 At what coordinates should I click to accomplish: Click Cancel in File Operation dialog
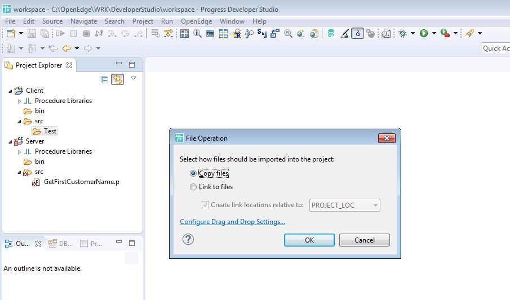[x=365, y=240]
